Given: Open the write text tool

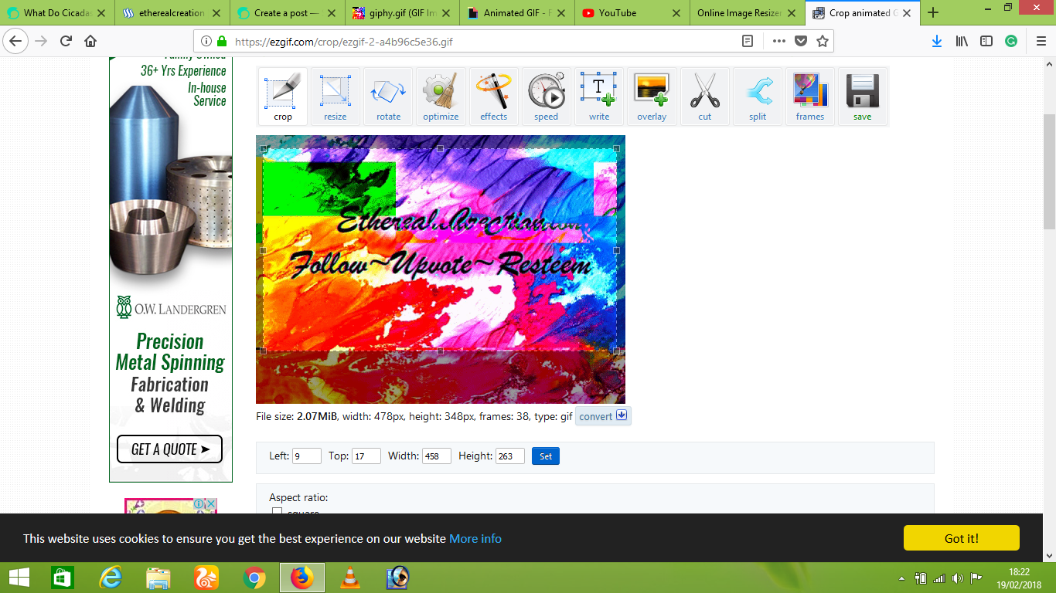Looking at the screenshot, I should click(599, 96).
